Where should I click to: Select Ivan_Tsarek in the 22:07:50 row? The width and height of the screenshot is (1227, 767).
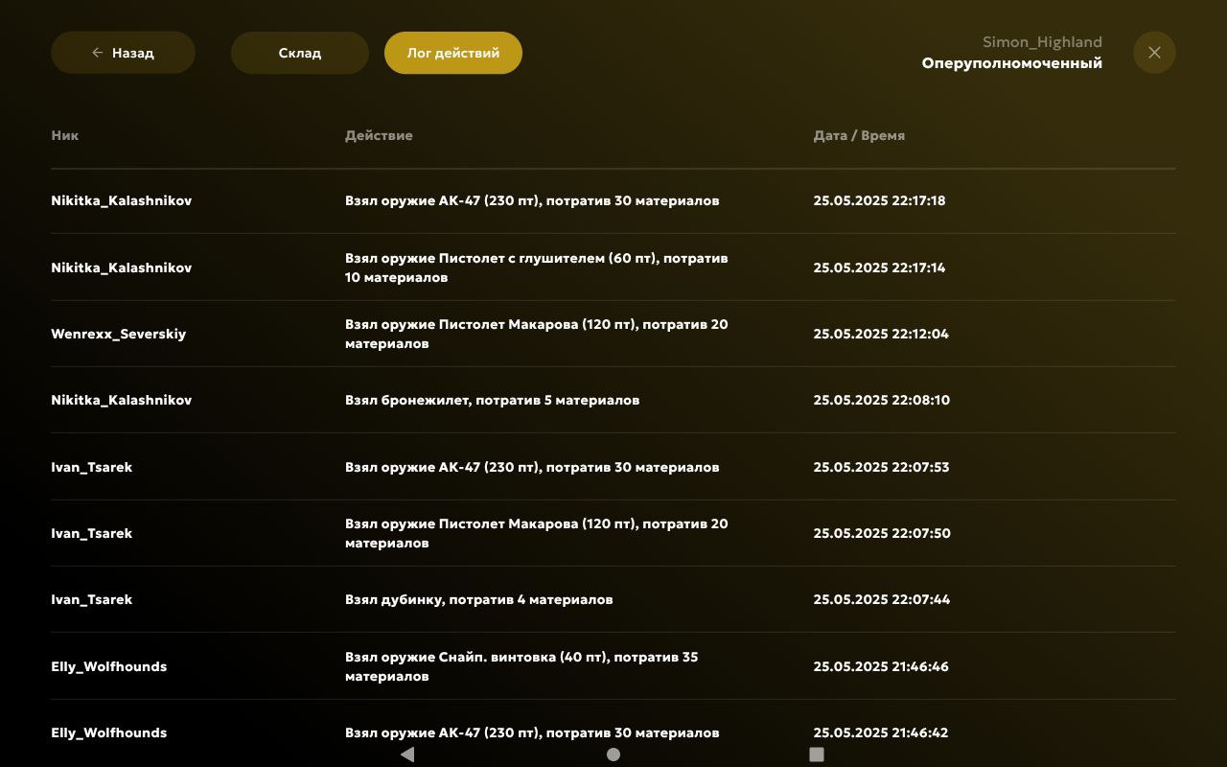92,533
